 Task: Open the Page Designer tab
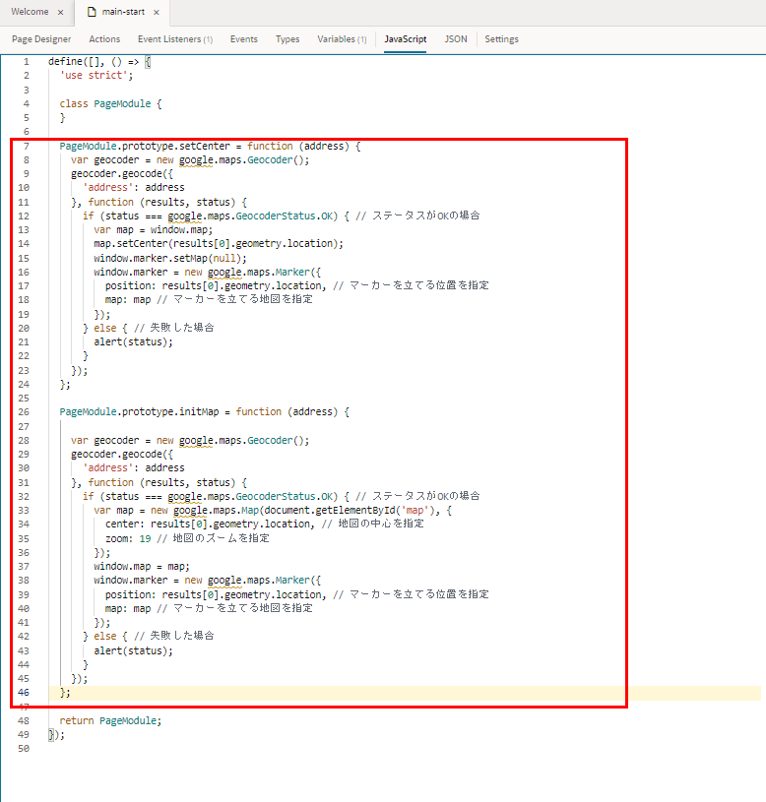pos(41,39)
